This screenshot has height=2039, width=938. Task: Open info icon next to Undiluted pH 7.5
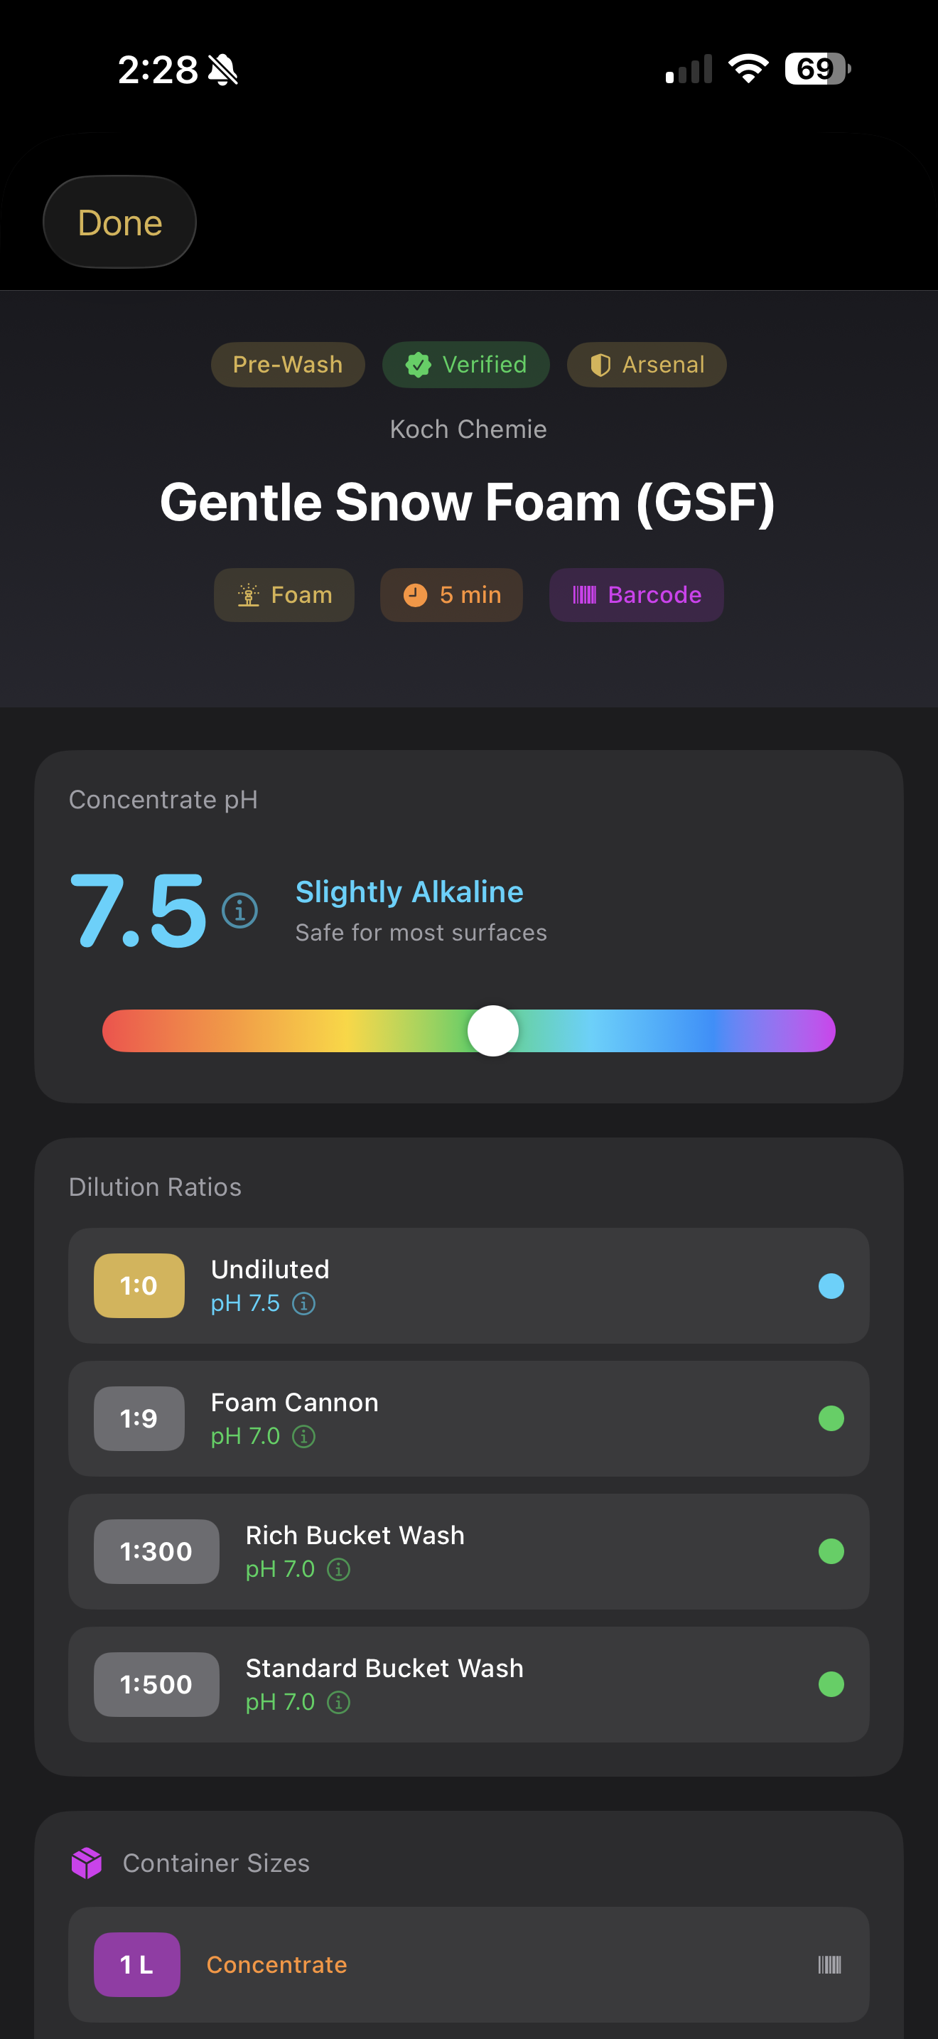(303, 1303)
